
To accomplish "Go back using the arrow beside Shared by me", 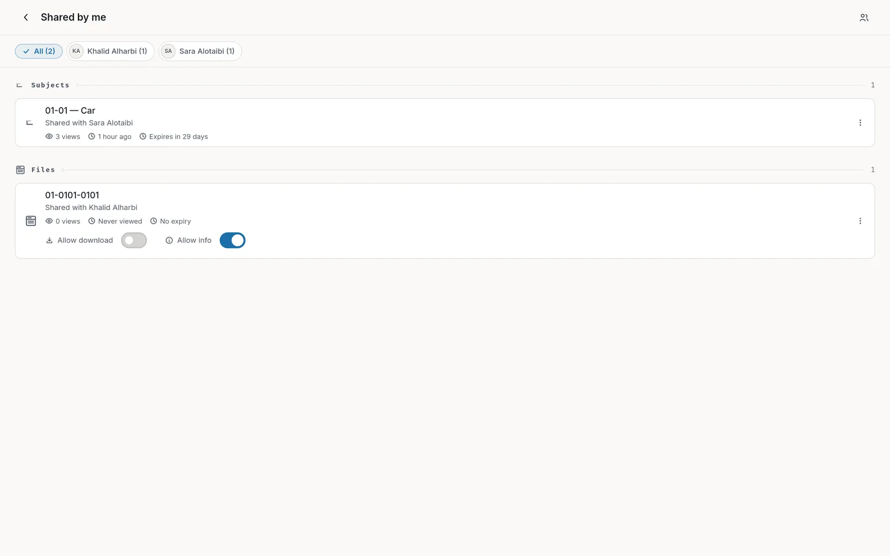I will click(x=26, y=17).
